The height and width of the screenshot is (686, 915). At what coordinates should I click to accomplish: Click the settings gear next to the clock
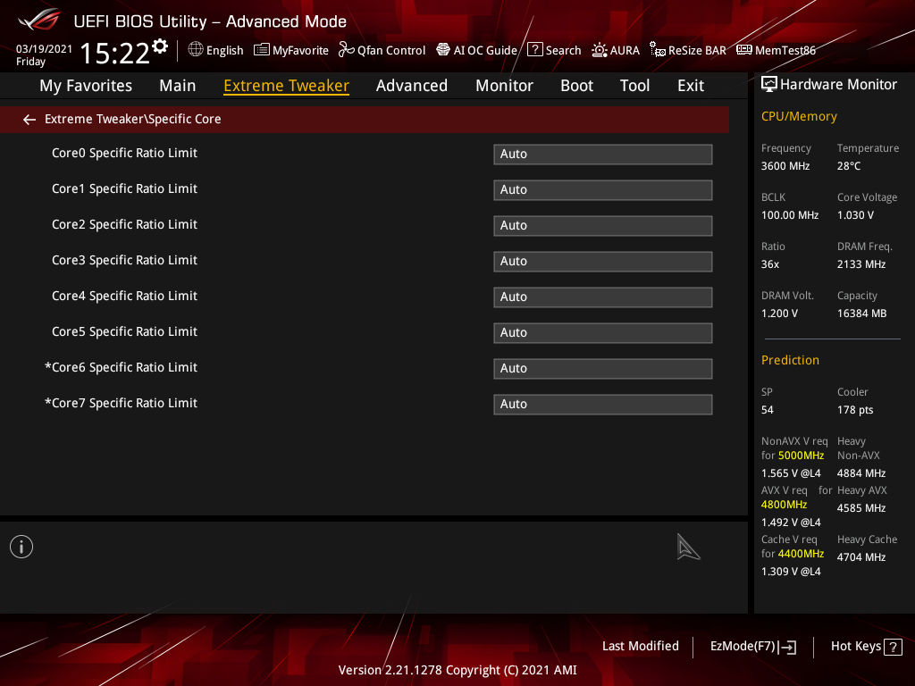pyautogui.click(x=160, y=46)
